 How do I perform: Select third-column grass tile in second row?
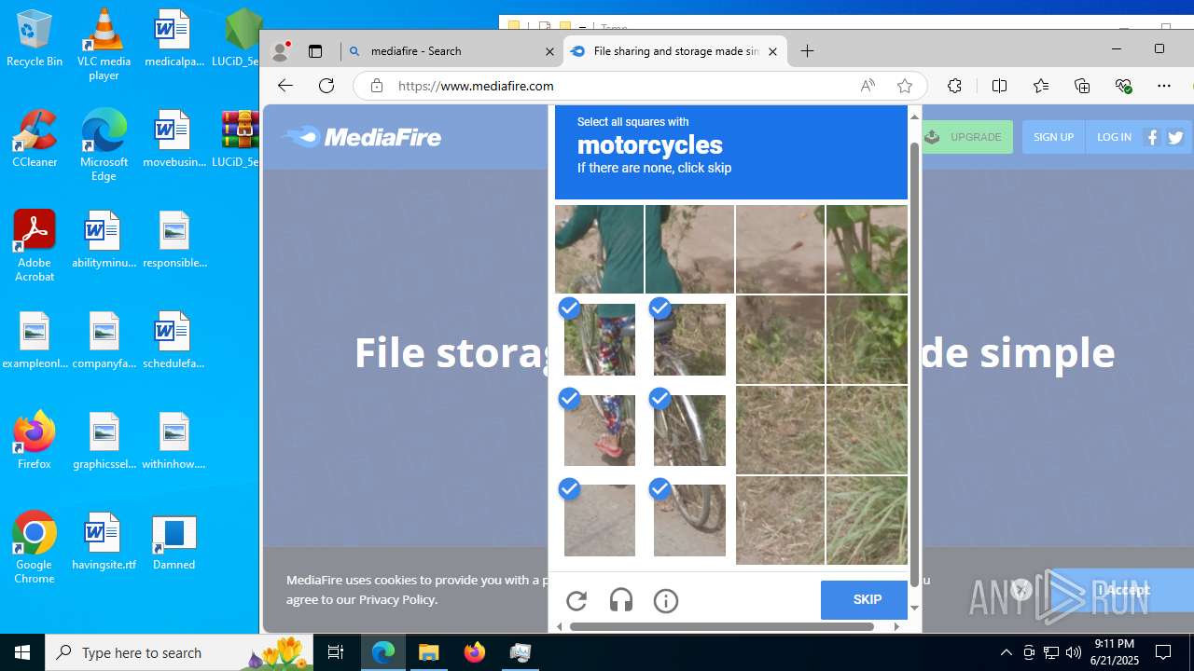[x=780, y=339]
